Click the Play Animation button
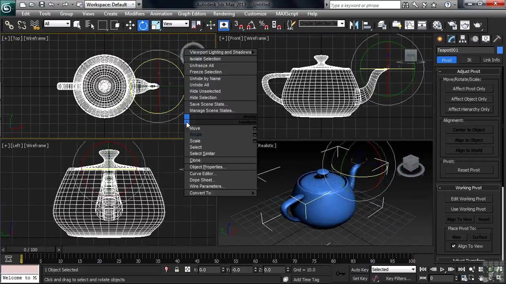The height and width of the screenshot is (284, 506). point(442,270)
